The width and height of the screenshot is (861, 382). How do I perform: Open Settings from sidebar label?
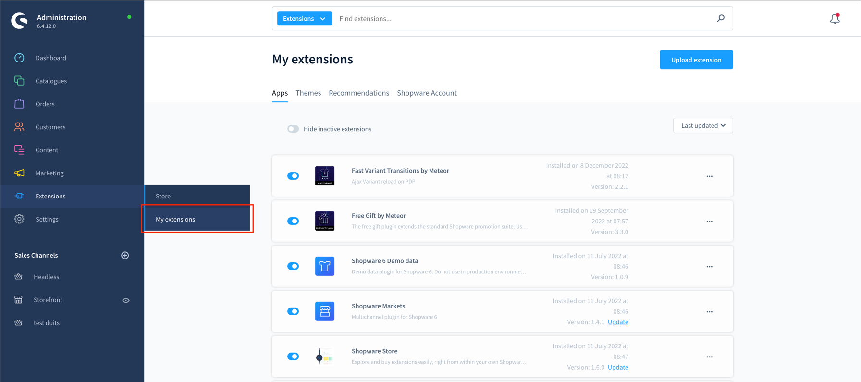tap(47, 219)
